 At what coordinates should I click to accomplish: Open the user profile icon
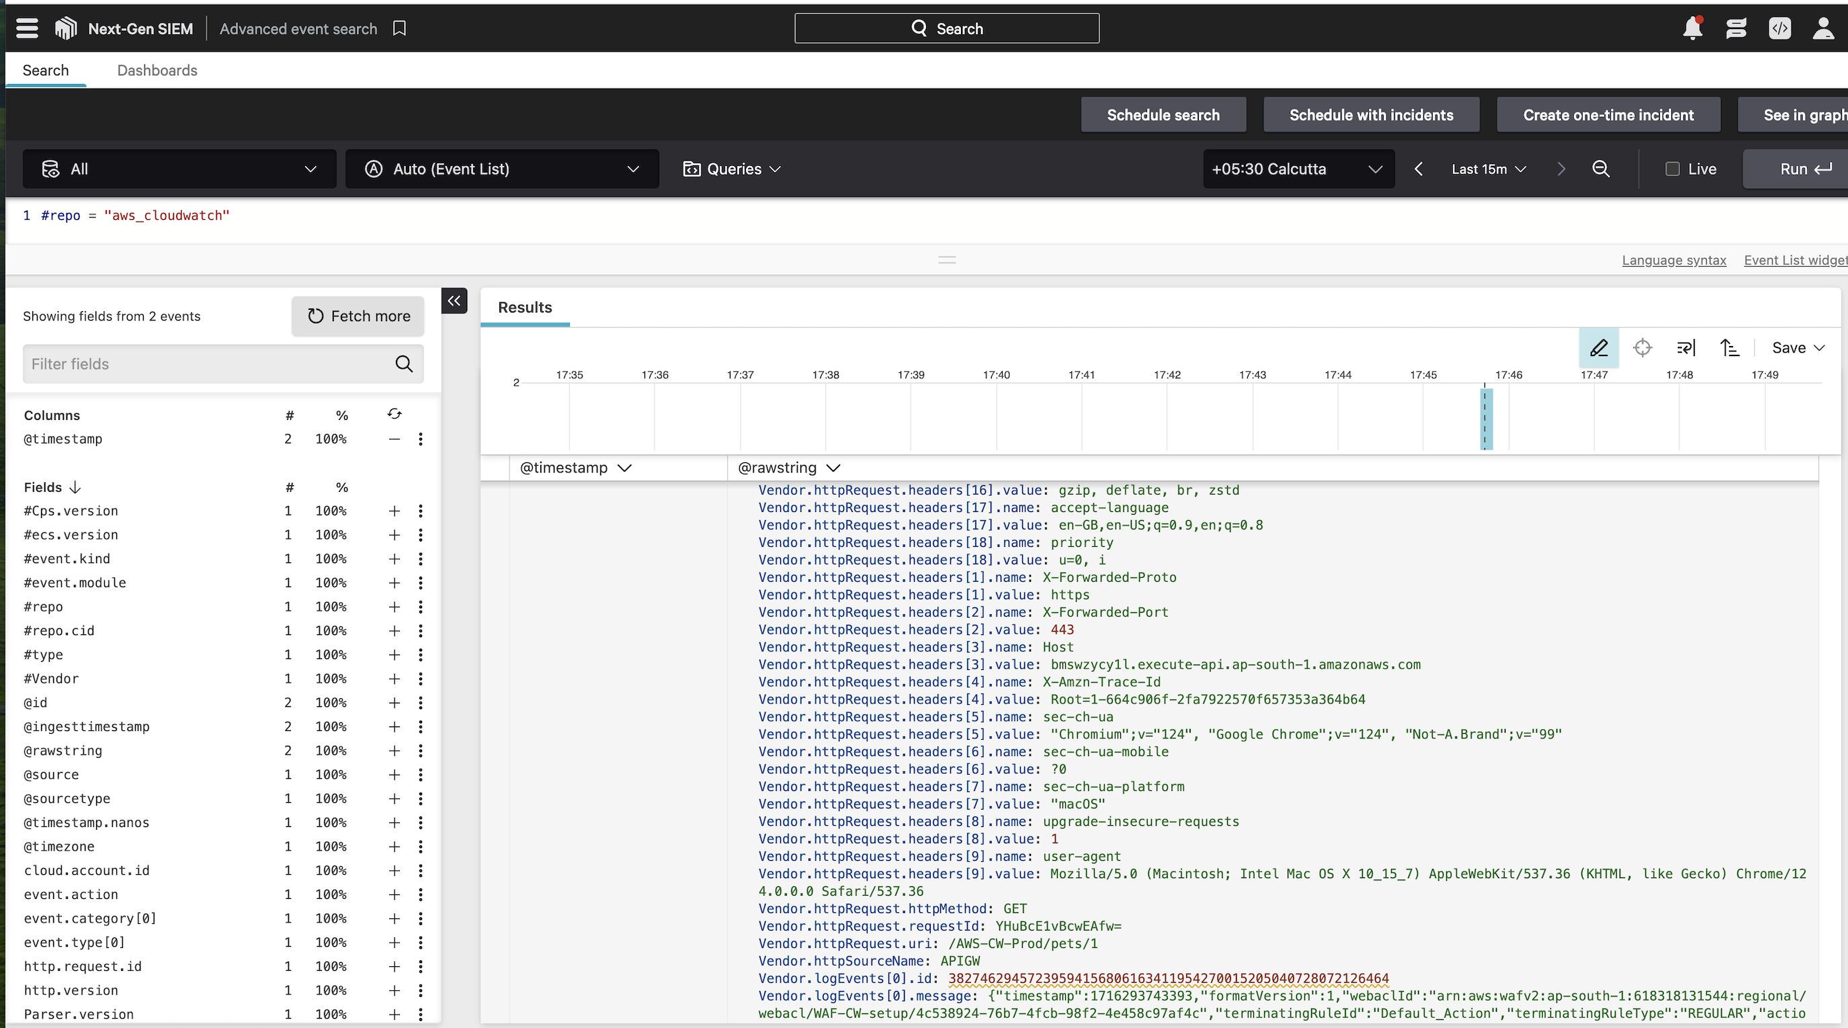(x=1823, y=29)
